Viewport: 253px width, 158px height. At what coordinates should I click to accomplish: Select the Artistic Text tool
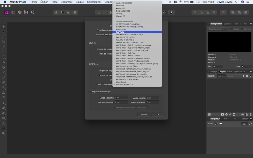(x=3, y=124)
